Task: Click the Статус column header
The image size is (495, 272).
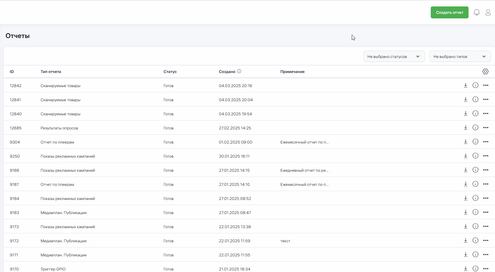Action: (170, 72)
